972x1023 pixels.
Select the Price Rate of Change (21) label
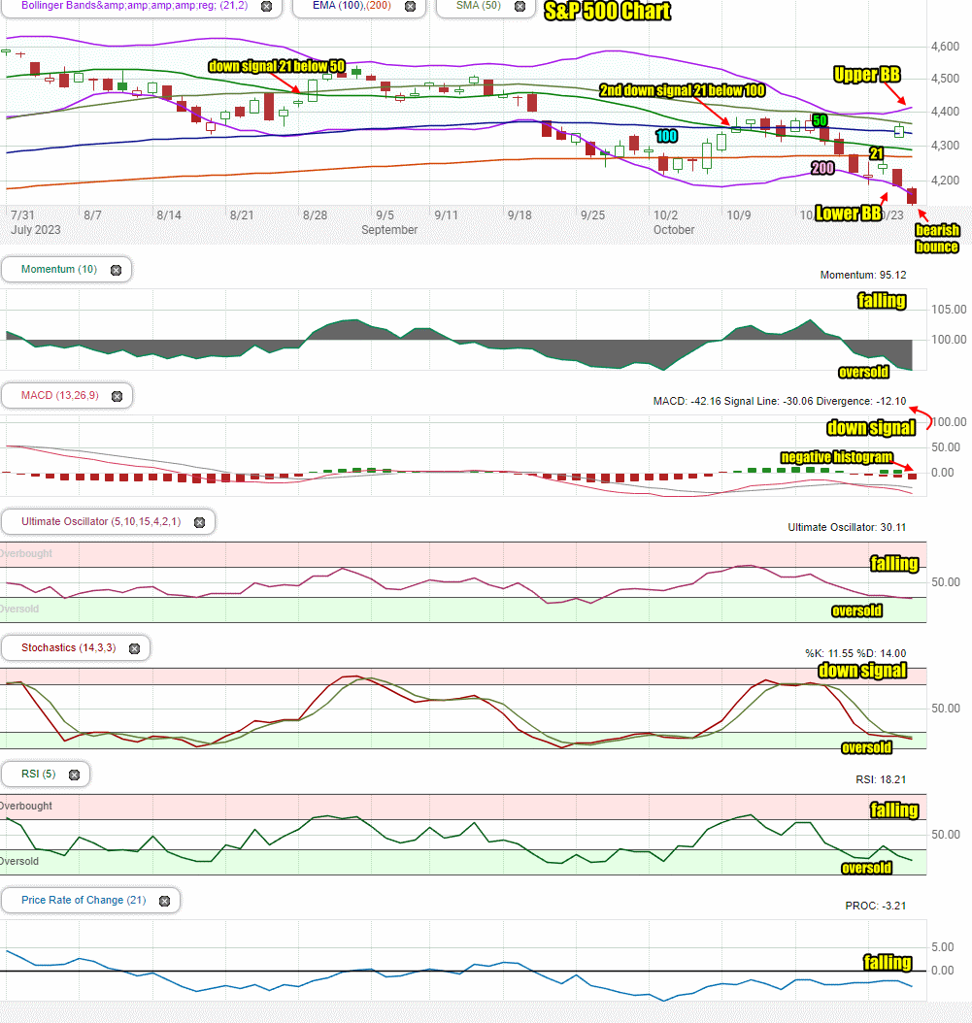84,900
